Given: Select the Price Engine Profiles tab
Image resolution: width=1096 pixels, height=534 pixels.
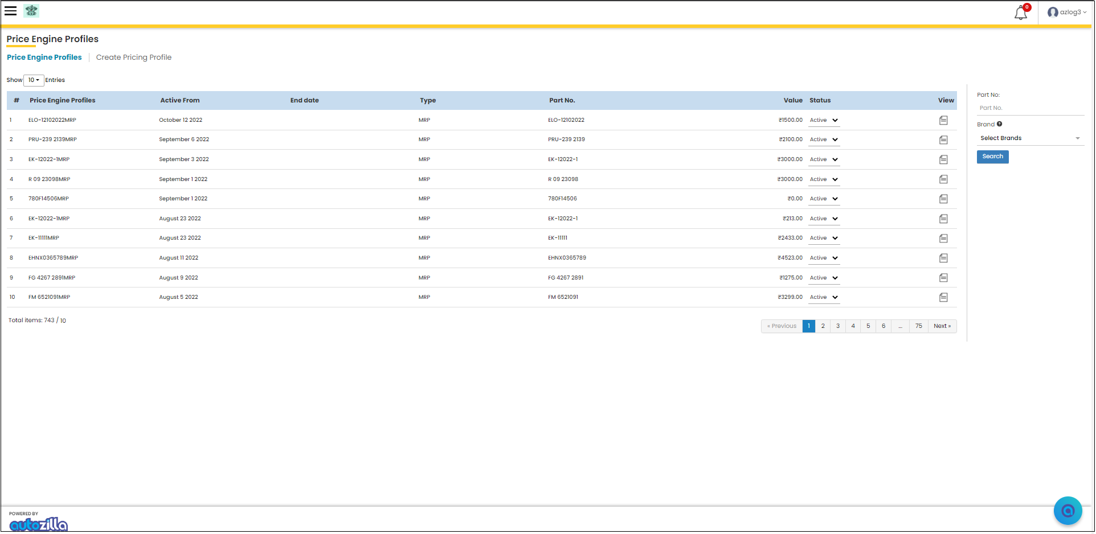Looking at the screenshot, I should 44,57.
